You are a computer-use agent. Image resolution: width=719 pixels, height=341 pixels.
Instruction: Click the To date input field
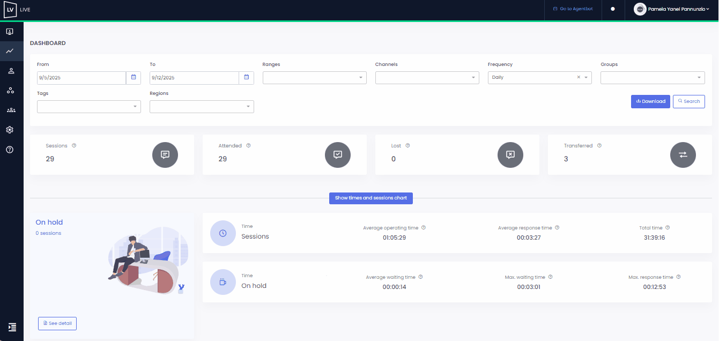(x=194, y=78)
